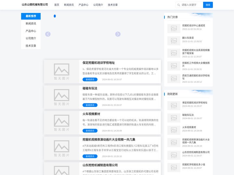The image size is (234, 175).
Task: Open main article title 山东挖挖机械制造有限公司
Action: click(x=100, y=165)
